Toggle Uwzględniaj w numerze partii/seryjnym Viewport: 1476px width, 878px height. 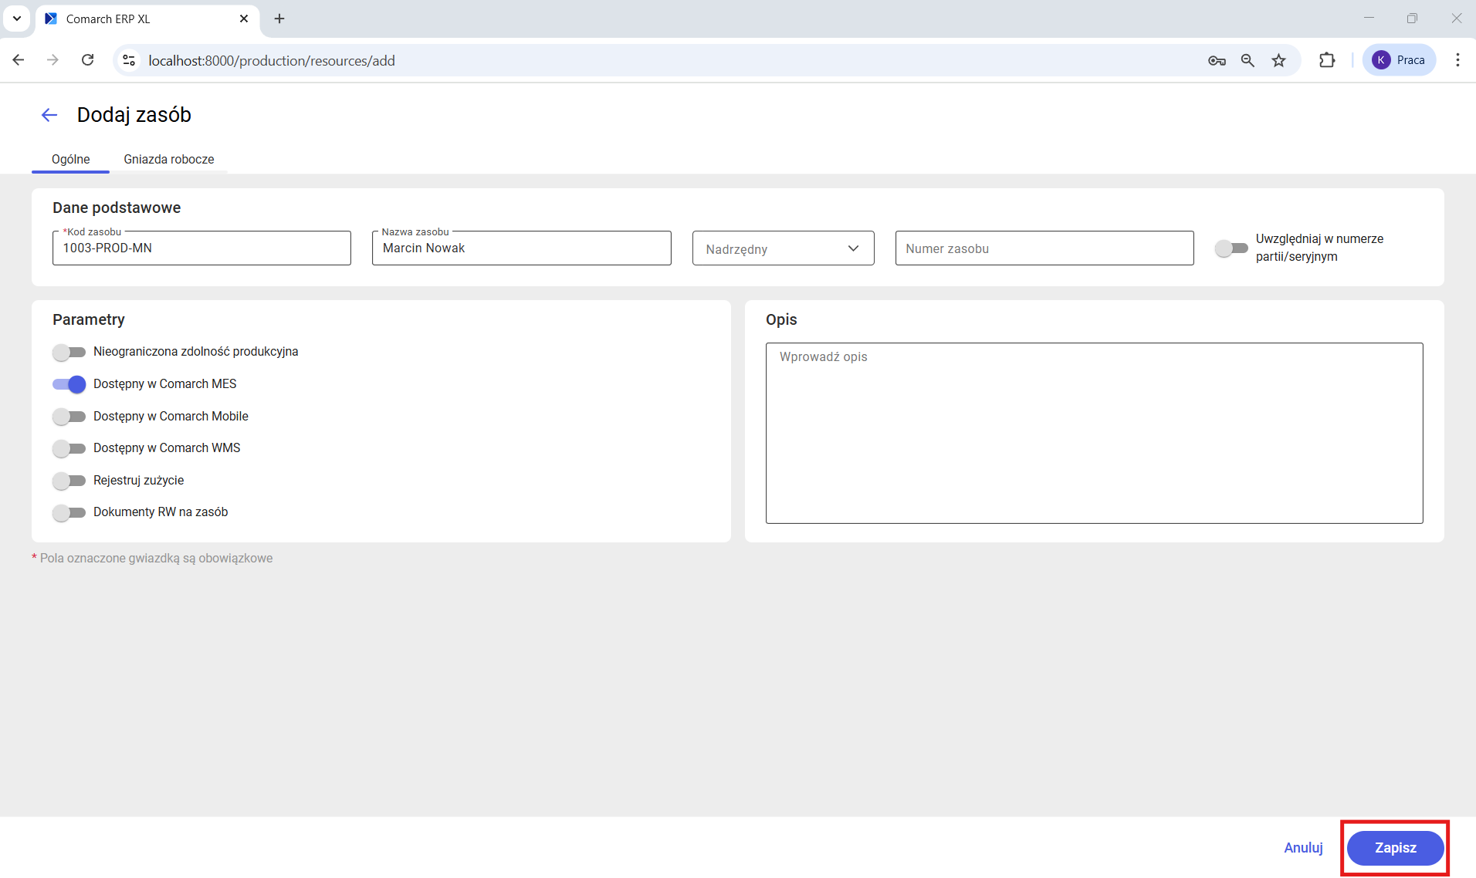[x=1231, y=248]
